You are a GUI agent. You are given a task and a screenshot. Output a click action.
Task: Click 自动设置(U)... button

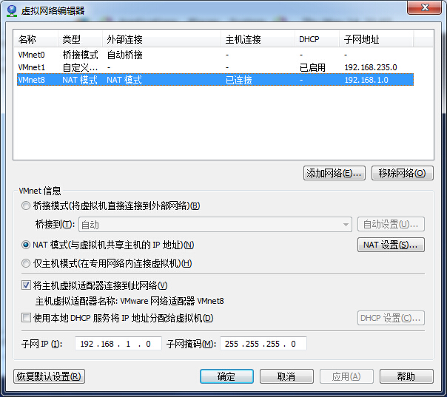(391, 225)
